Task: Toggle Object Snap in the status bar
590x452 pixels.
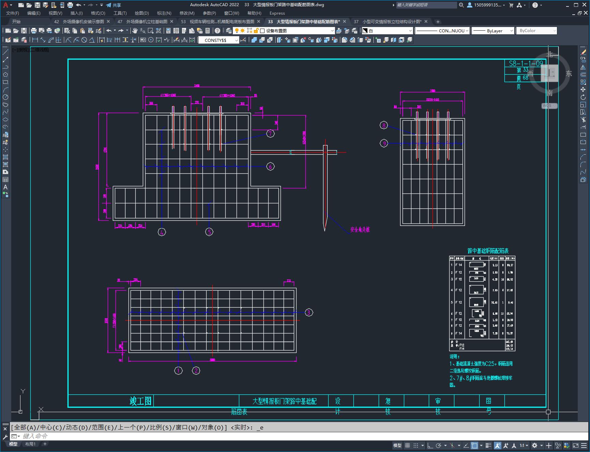Action: 474,445
